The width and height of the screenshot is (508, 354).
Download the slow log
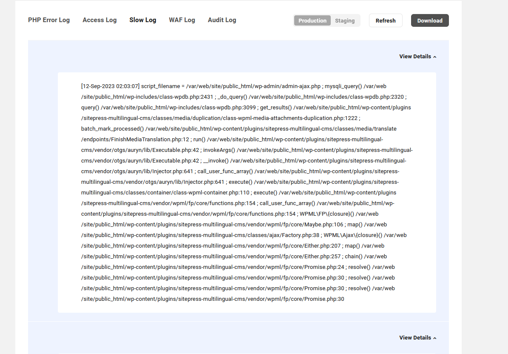tap(430, 20)
